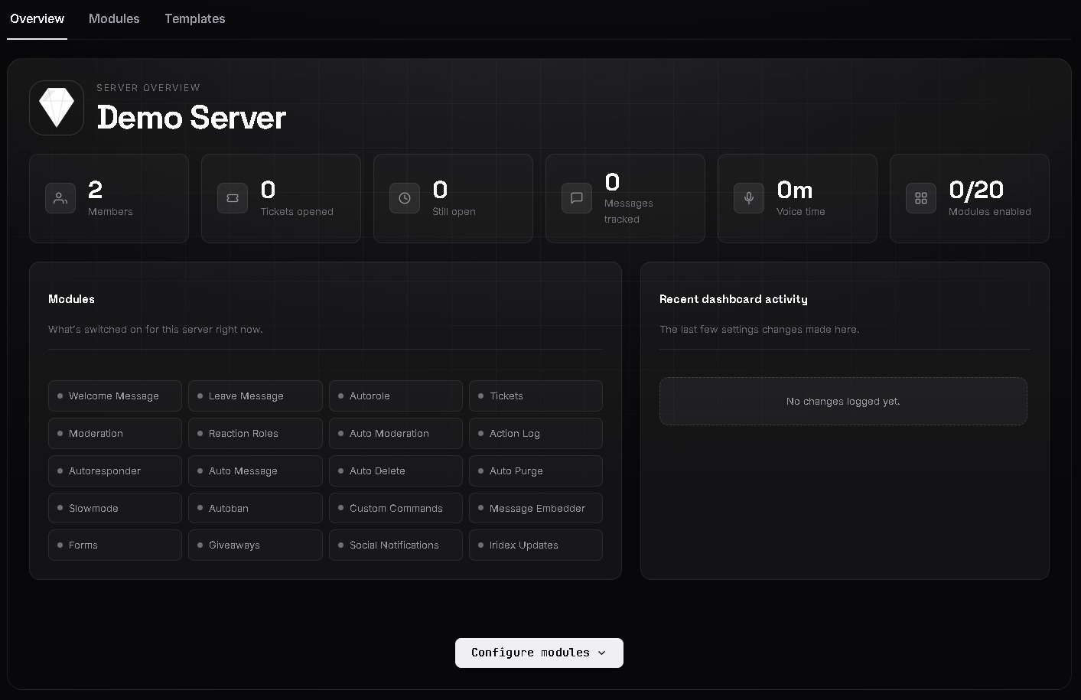Select the Welcome Message module
This screenshot has height=700, width=1081.
115,396
